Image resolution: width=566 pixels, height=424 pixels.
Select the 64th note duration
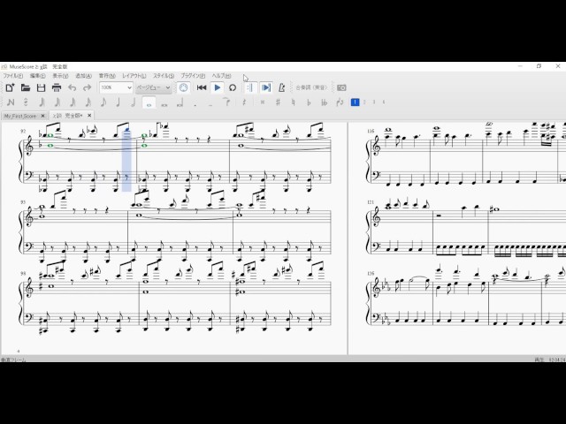point(57,102)
